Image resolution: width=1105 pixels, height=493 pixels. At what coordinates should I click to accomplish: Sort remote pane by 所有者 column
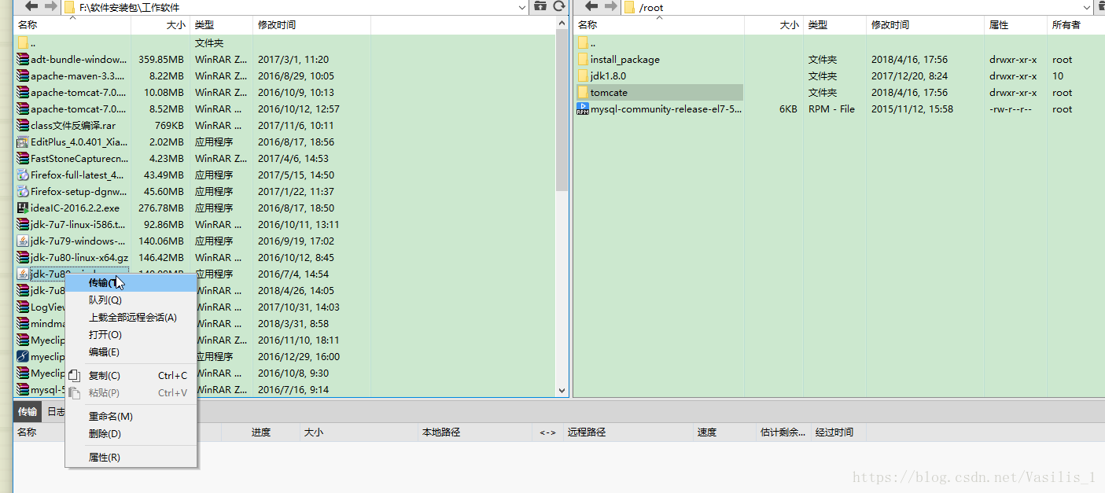point(1074,25)
